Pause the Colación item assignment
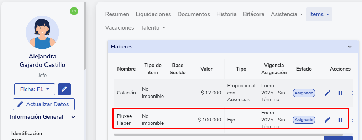This screenshot has width=362, height=140. tap(340, 93)
